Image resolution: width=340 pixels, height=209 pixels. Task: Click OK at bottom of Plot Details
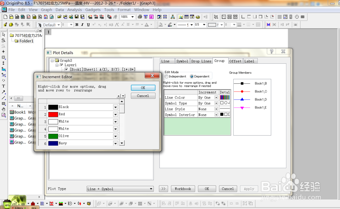pos(207,189)
